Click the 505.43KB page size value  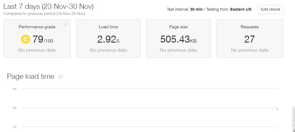pyautogui.click(x=178, y=40)
